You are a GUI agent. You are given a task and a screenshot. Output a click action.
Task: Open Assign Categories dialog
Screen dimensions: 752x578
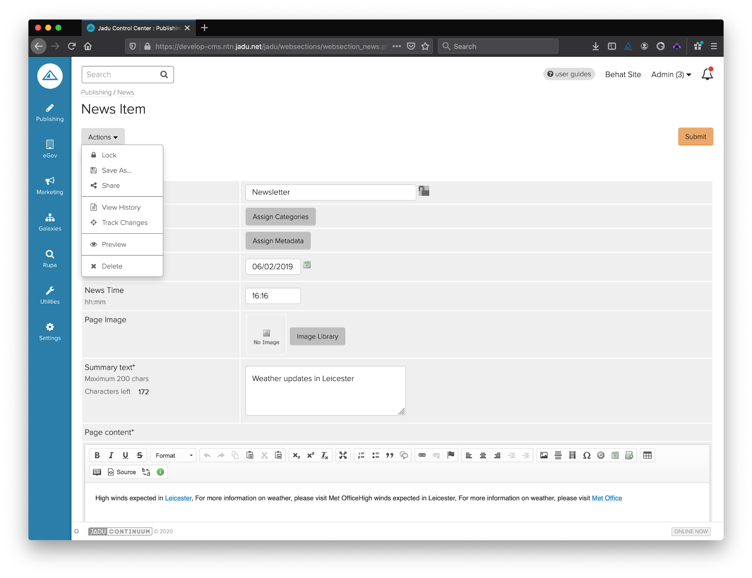click(x=280, y=217)
